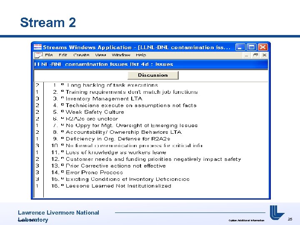Maximize the Streams application window
Screen dimensions: 300x225
click(x=251, y=47)
